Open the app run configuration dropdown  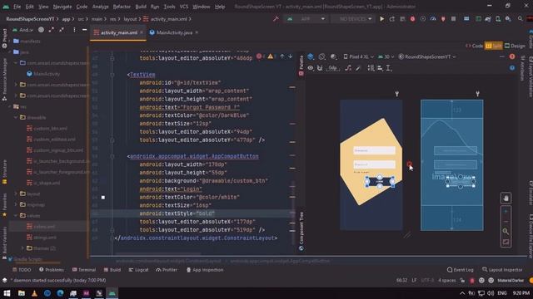306,19
